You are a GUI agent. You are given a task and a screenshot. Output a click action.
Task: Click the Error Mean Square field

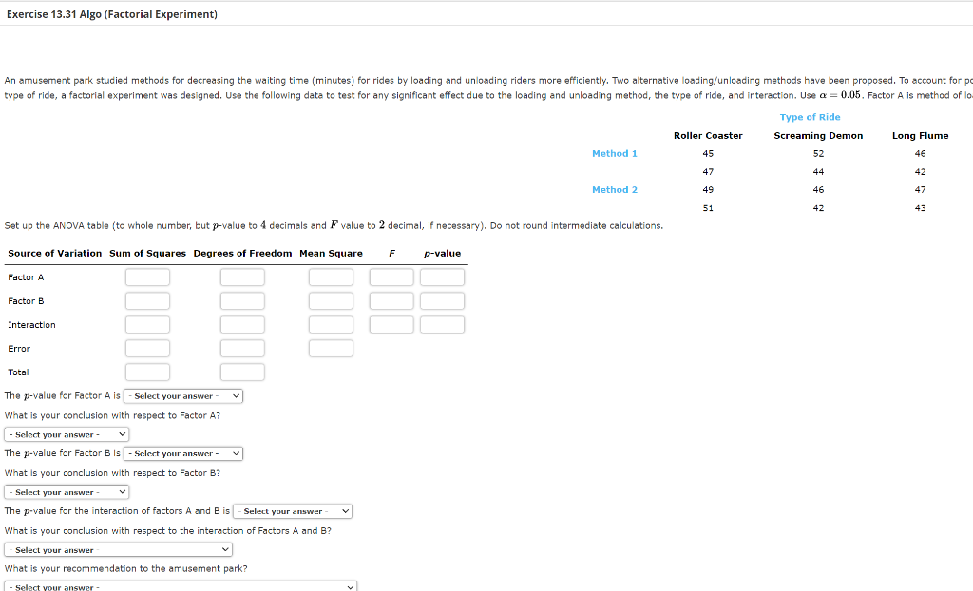coord(332,348)
